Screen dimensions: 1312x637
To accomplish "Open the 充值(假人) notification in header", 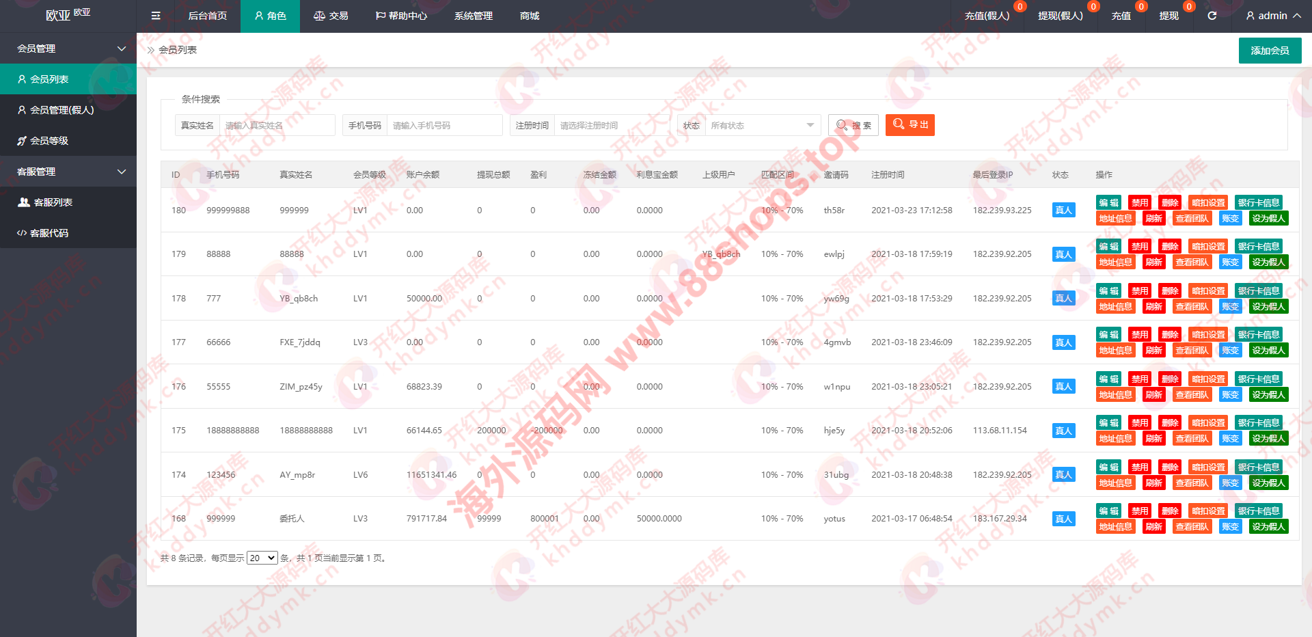I will click(987, 16).
